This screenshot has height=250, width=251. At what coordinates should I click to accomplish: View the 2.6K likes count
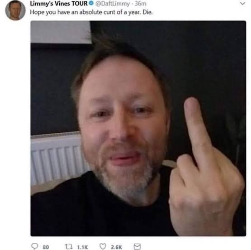[116, 247]
